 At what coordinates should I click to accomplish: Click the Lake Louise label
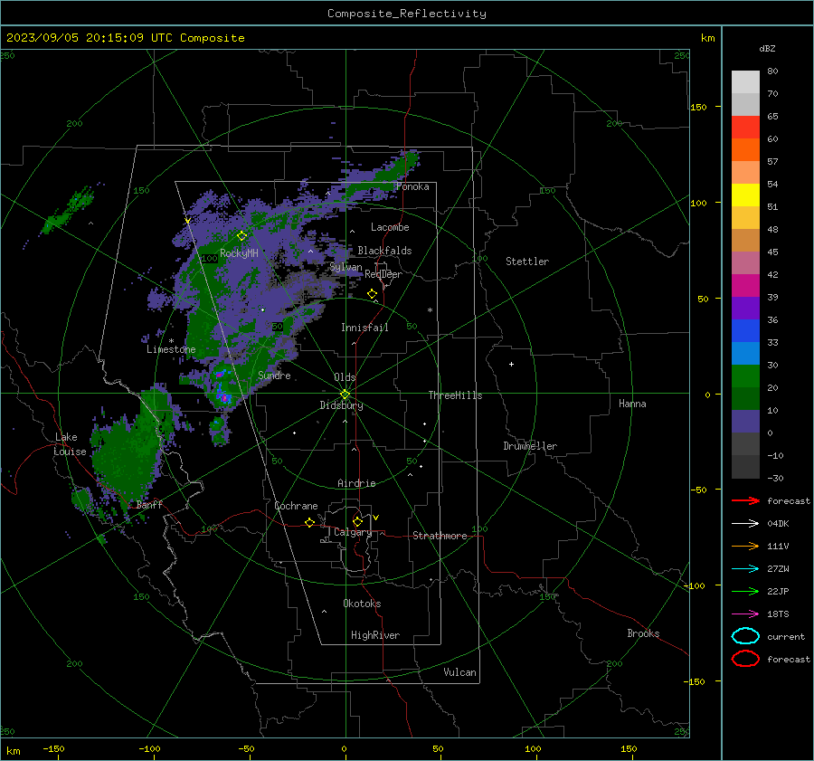pos(70,444)
